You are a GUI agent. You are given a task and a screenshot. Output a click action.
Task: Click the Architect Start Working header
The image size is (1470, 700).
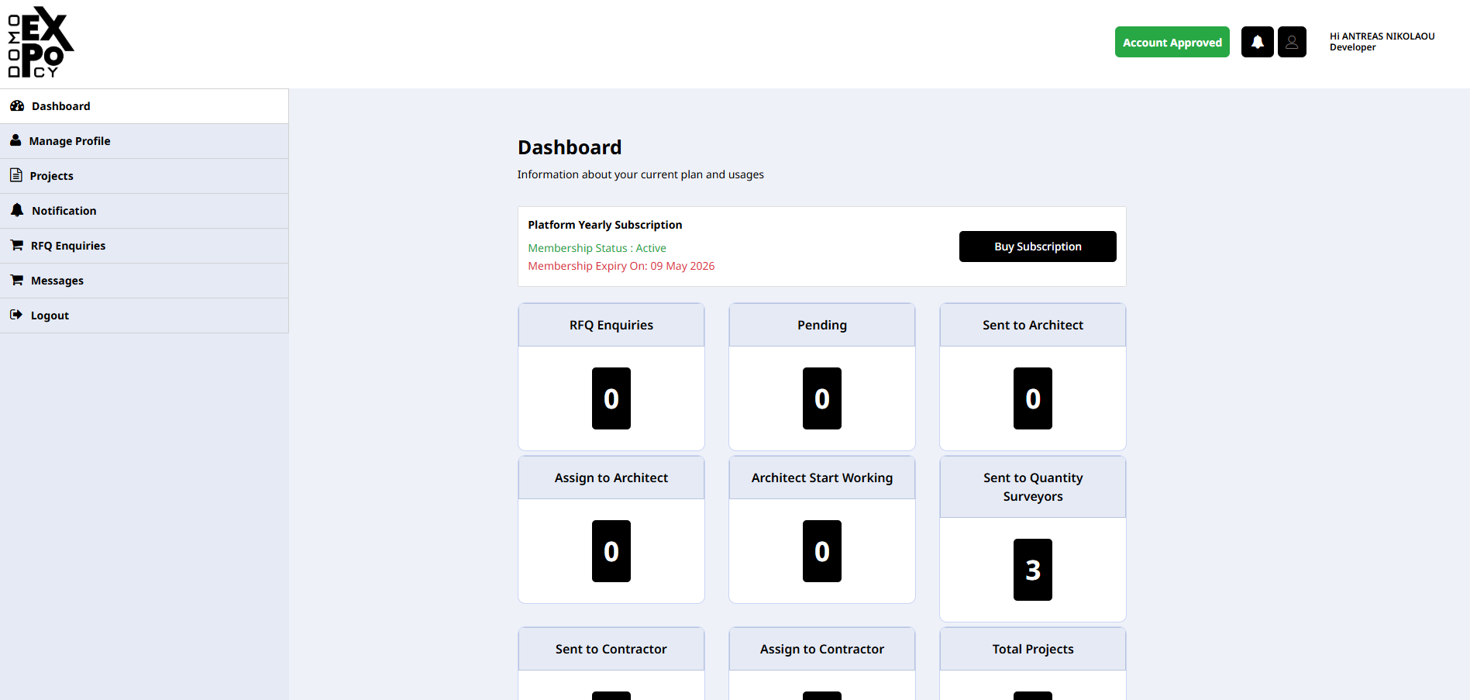[x=822, y=478]
